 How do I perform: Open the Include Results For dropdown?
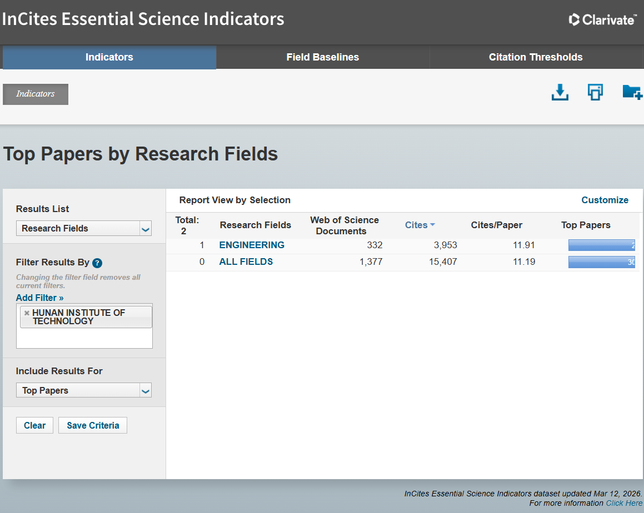[x=84, y=390]
